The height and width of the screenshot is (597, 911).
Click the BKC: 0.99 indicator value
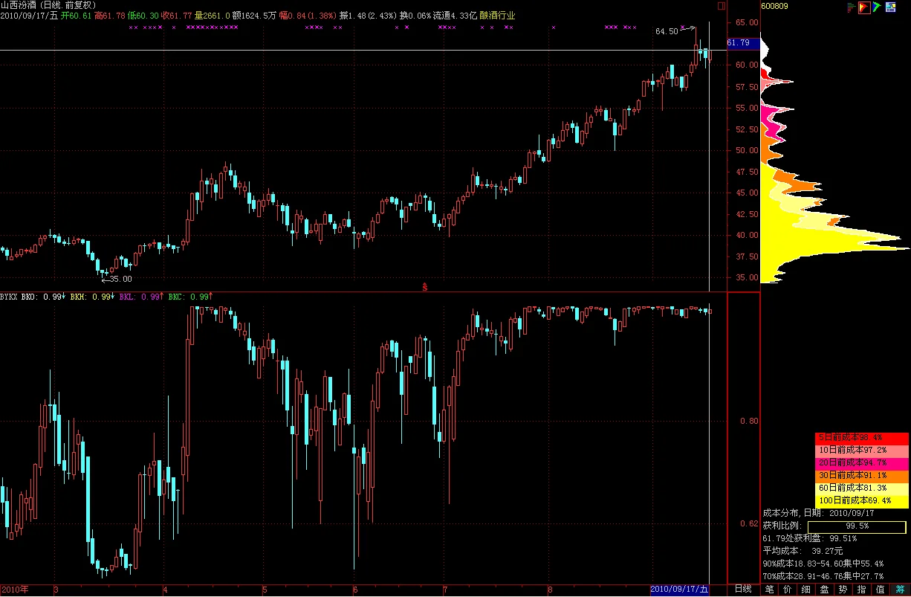(x=191, y=297)
